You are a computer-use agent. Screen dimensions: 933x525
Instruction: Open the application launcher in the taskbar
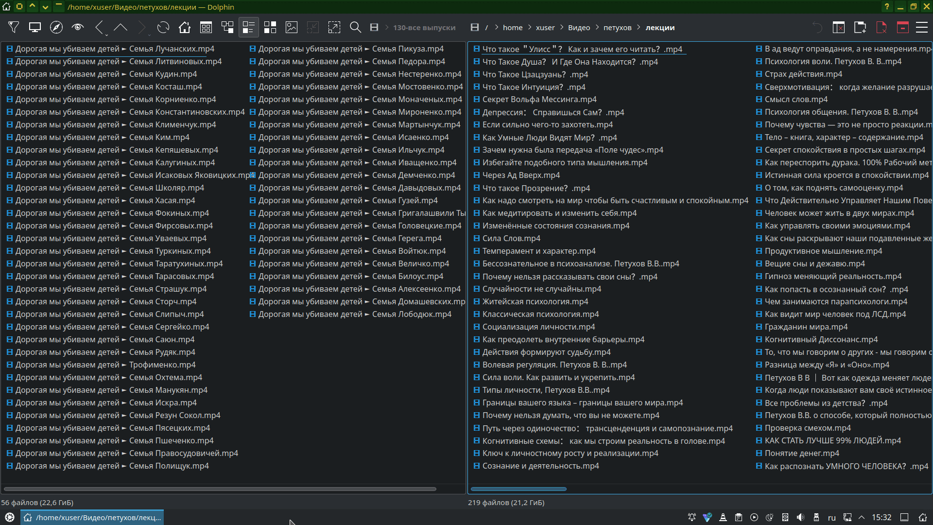[10, 517]
